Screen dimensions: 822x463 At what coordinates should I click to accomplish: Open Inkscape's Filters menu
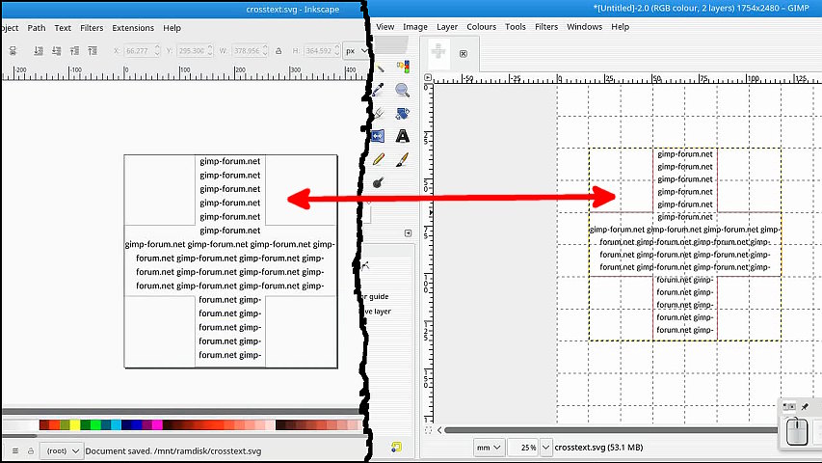pyautogui.click(x=92, y=28)
